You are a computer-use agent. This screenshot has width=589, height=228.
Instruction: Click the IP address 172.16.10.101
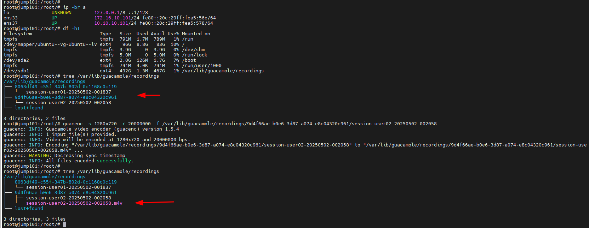tap(111, 18)
